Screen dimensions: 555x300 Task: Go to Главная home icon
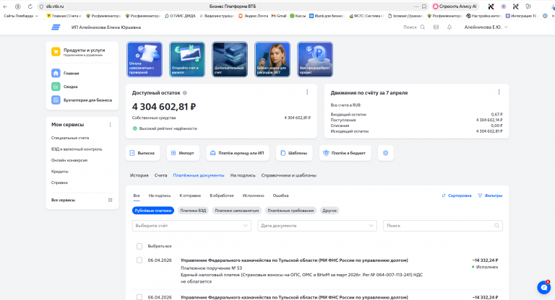coord(56,73)
